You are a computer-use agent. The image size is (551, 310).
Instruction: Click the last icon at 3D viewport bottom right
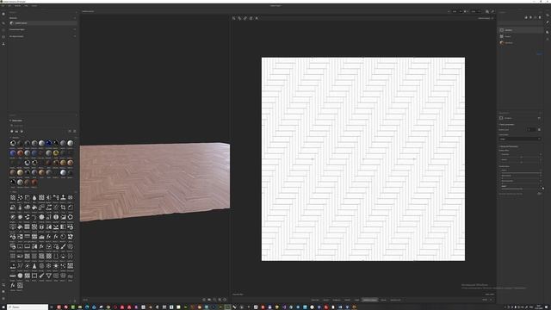[x=226, y=300]
